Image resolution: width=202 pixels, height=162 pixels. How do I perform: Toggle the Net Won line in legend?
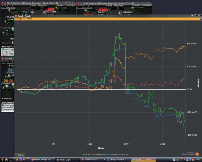(87, 155)
